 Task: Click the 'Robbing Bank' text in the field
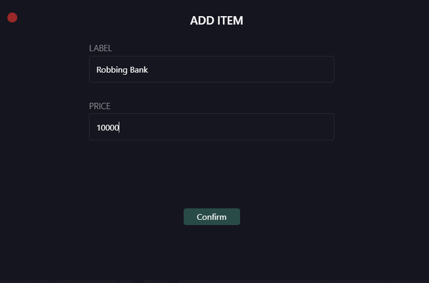tap(122, 69)
